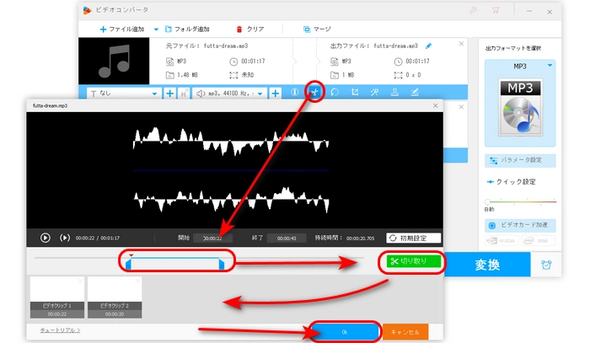Viewport: 590px width, 343px height.
Task: Open the subtitle 'なし' dropdown
Action: (124, 94)
